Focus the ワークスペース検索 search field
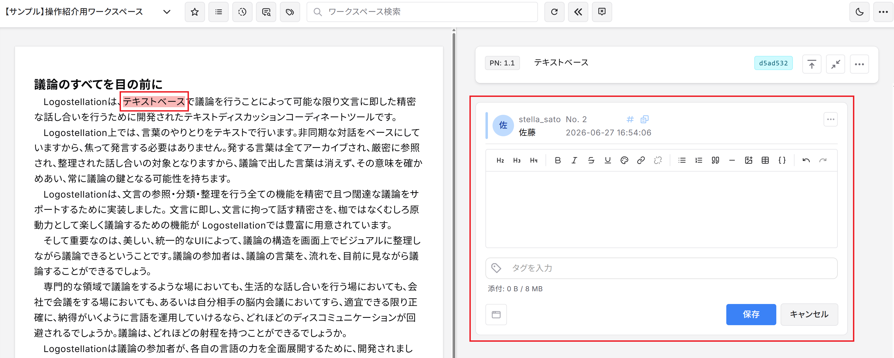 pyautogui.click(x=422, y=12)
